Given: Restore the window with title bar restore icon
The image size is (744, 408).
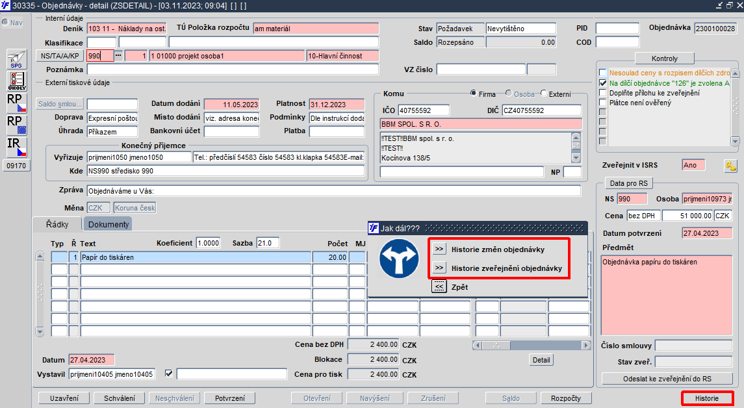Looking at the screenshot, I should [730, 5].
